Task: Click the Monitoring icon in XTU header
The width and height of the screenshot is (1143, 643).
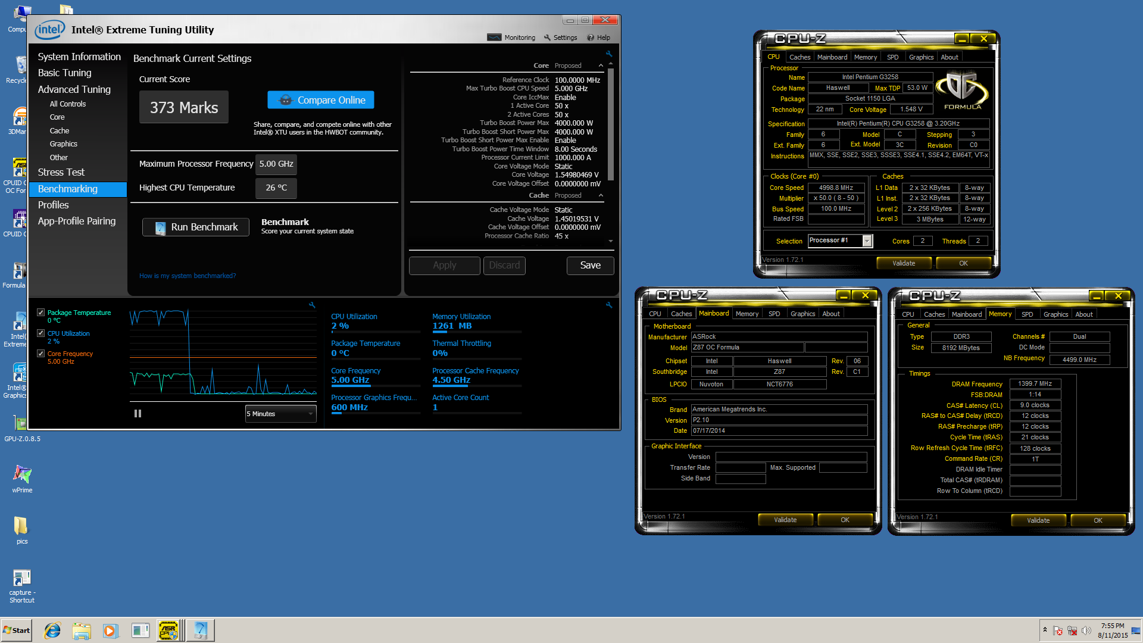Action: pyautogui.click(x=494, y=37)
